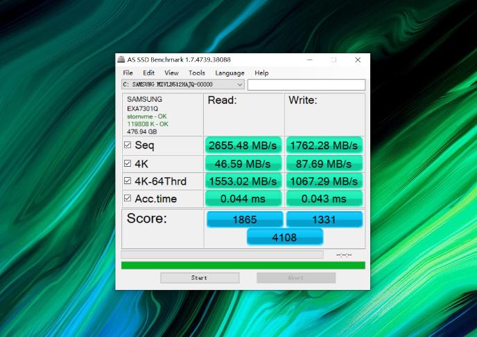Screen dimensions: 477x337
Task: Minimize the AS SSD Benchmark window
Action: pyautogui.click(x=309, y=60)
